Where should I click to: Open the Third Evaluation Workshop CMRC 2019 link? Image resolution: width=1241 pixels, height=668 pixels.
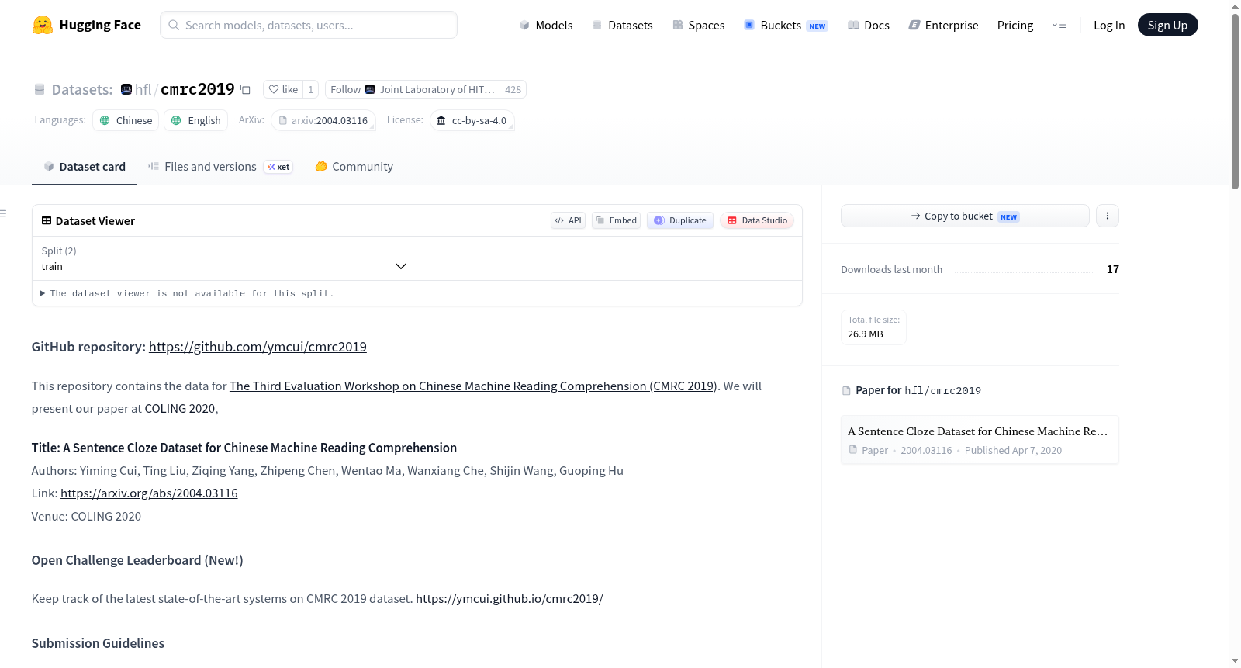pyautogui.click(x=474, y=386)
